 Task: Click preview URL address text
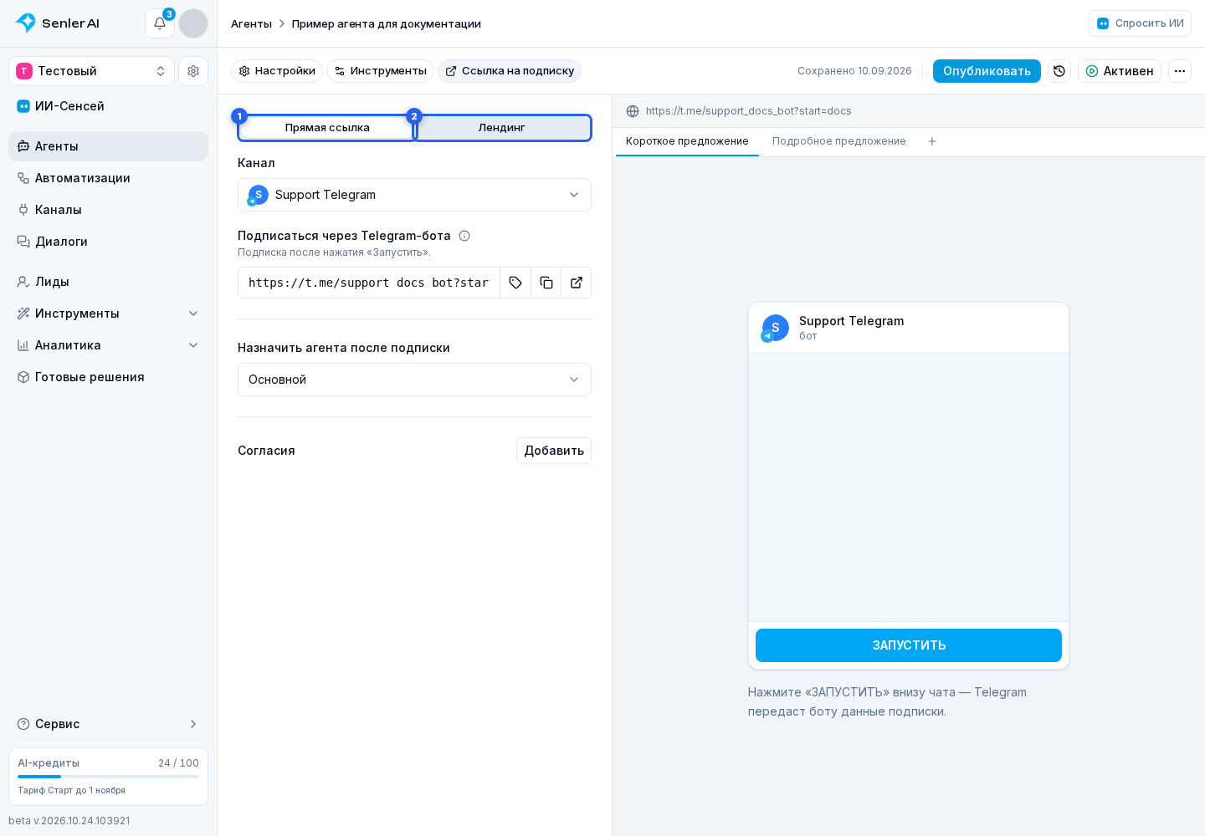click(x=749, y=111)
